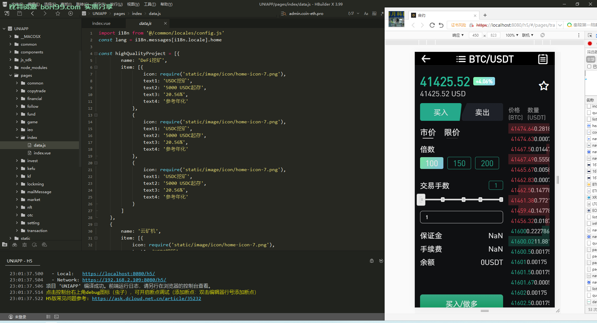Click the sync icon at sidebar bottom
Screen dimensions: 597x323
pyautogui.click(x=35, y=245)
